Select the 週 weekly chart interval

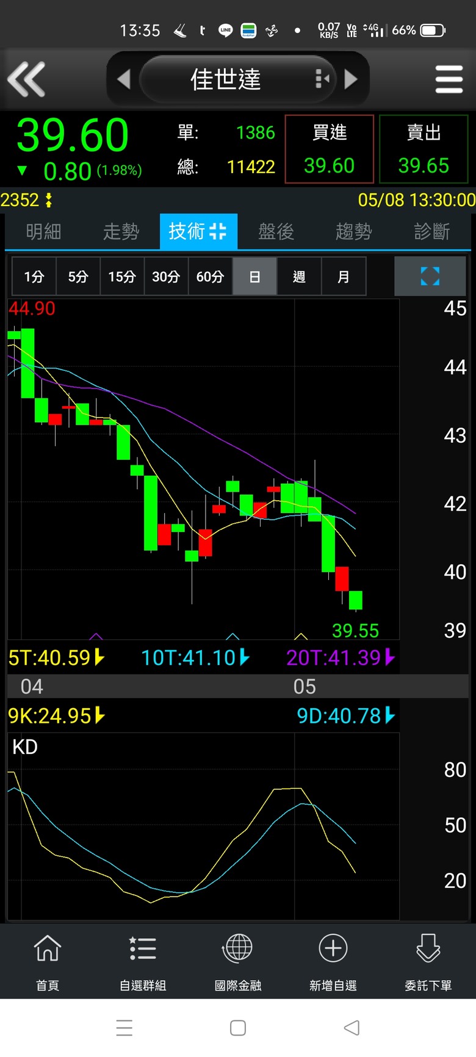pyautogui.click(x=299, y=276)
